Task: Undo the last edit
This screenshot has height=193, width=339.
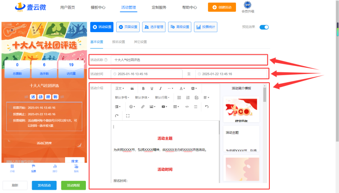Action: coord(207,107)
